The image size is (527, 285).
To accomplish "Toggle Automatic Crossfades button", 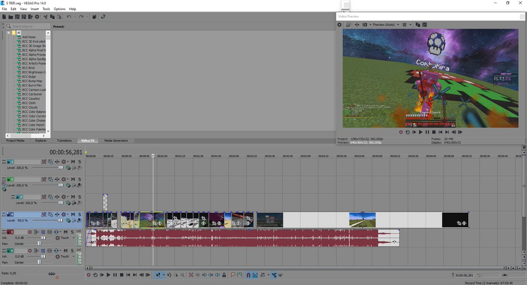I will (x=255, y=275).
